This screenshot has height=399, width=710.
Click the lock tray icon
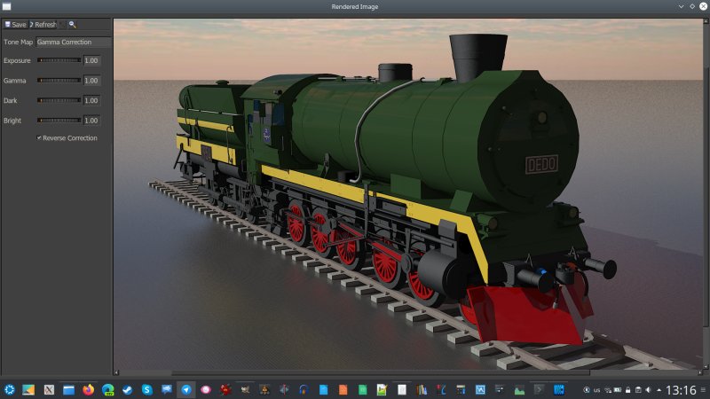click(x=628, y=390)
